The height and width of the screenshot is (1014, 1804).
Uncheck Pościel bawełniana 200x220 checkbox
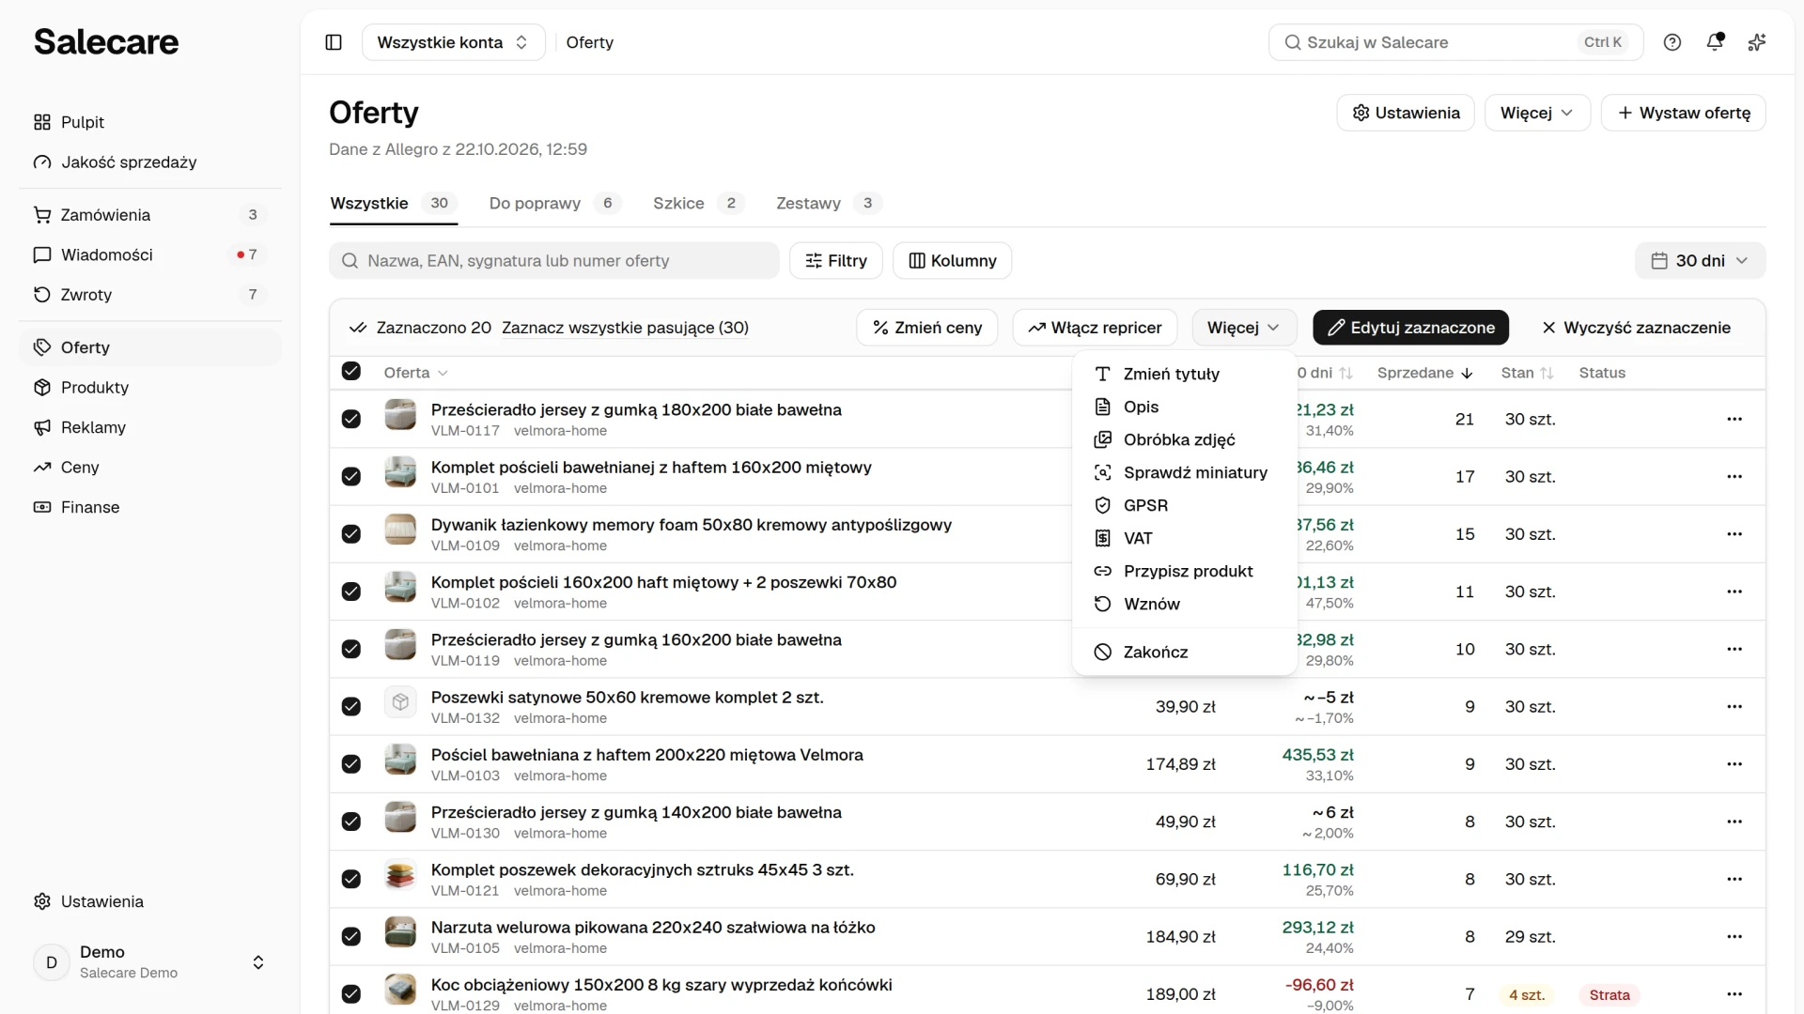351,764
